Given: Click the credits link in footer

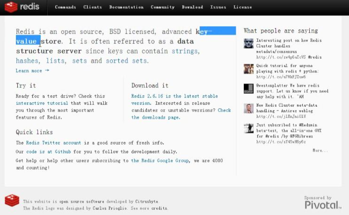Looking at the screenshot, I should (x=159, y=208).
